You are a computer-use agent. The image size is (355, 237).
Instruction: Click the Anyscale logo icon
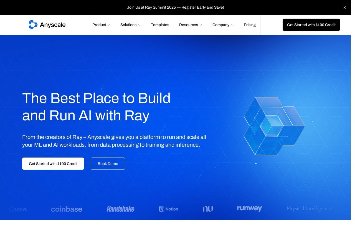click(33, 25)
